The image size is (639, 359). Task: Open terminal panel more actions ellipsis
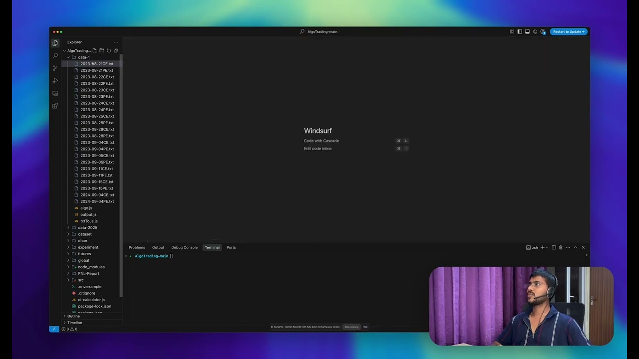pos(568,247)
